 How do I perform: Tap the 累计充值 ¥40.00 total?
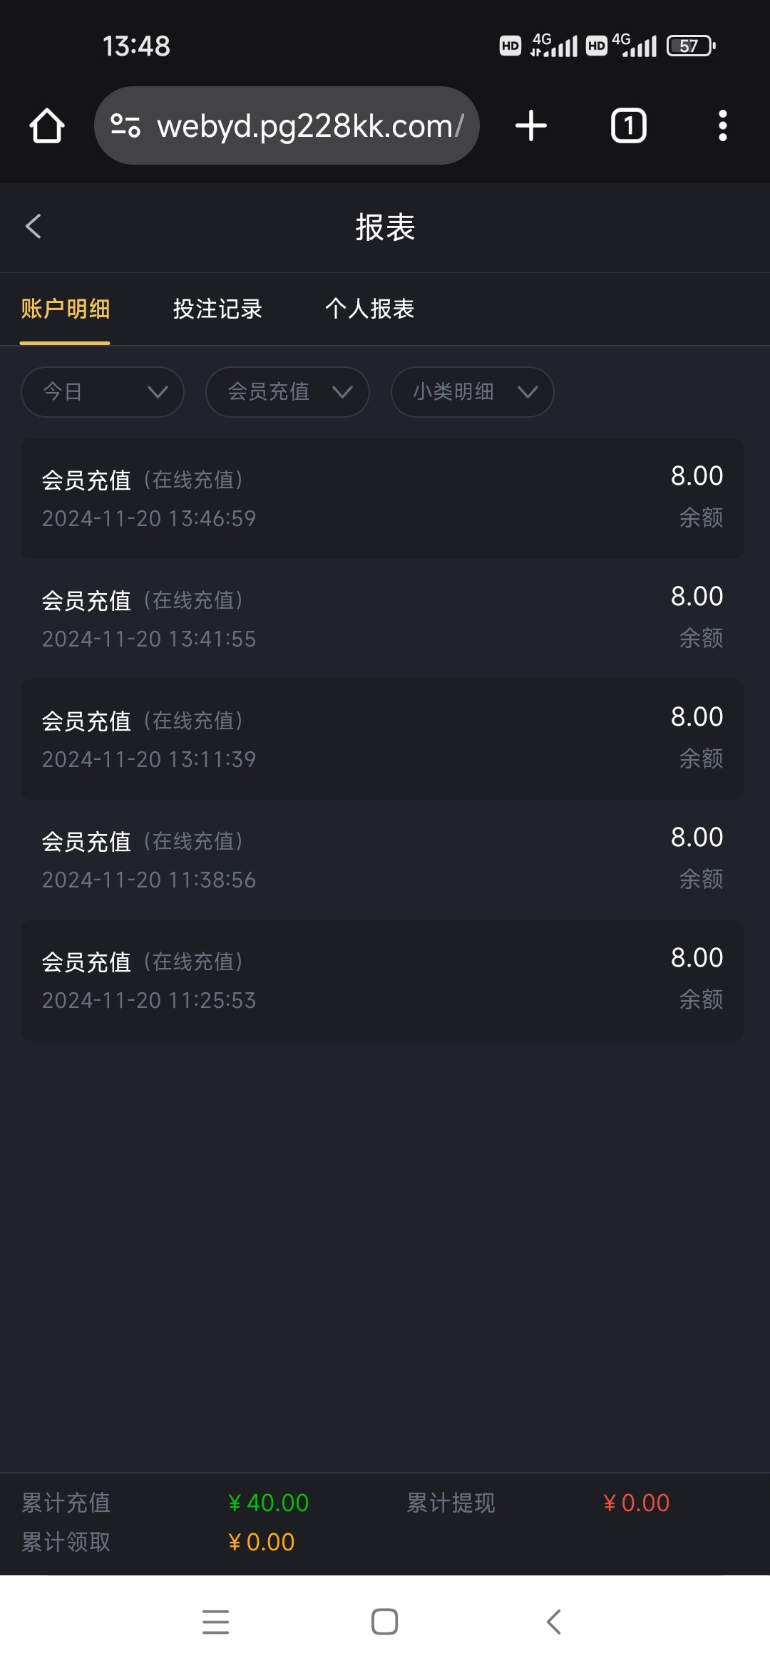point(268,1503)
